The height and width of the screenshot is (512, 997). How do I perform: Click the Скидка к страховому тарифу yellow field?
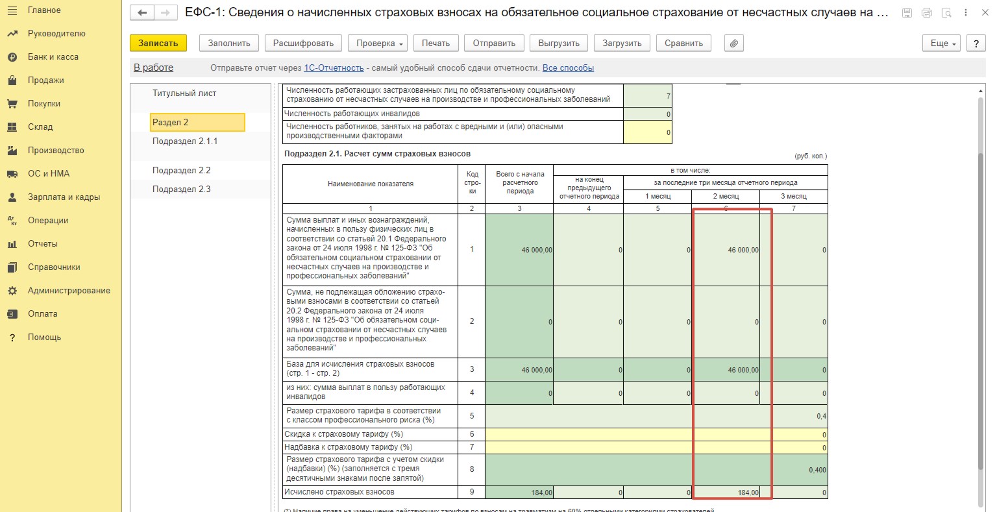coord(656,434)
